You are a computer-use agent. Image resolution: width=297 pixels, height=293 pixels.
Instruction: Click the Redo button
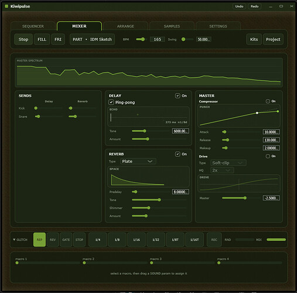(255, 6)
